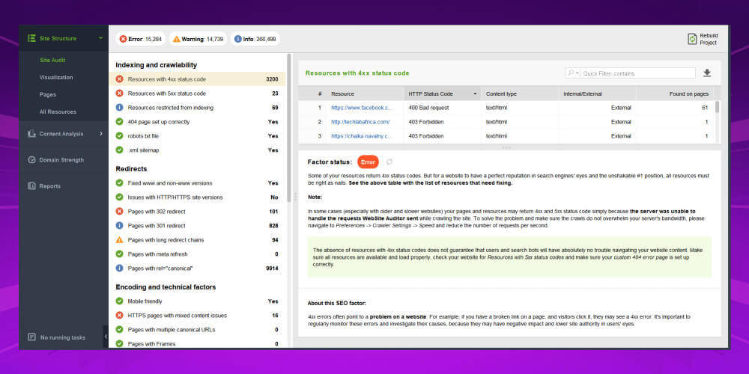
Task: Open the Site Audit section
Action: (52, 60)
